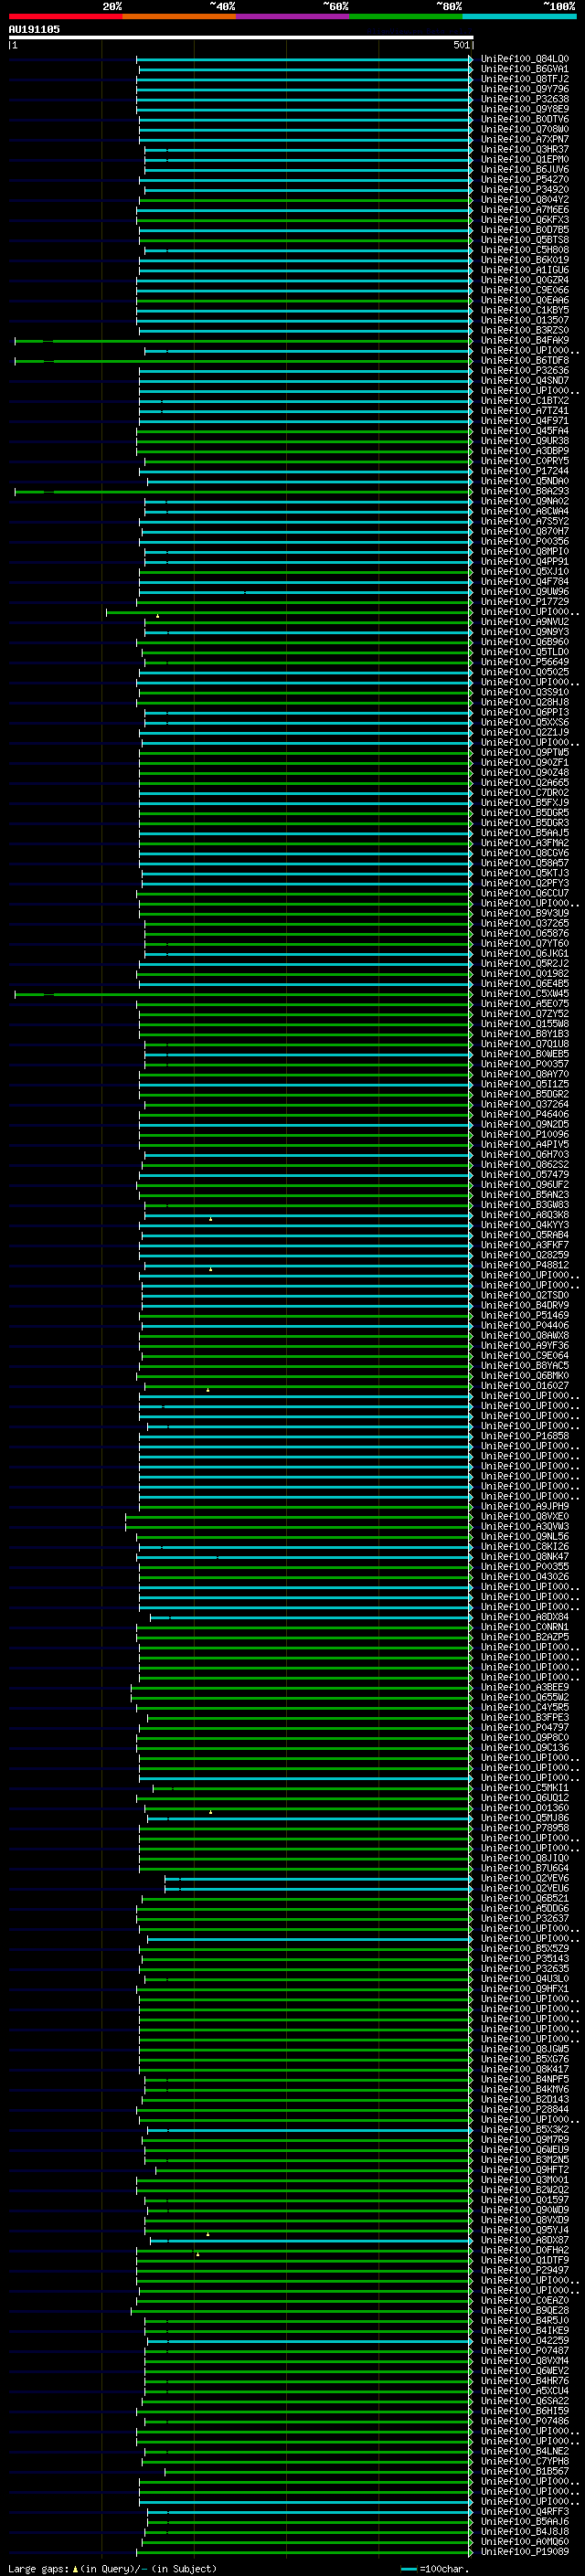Click the cyan ~100% identity legend segment
This screenshot has height=2576, width=585.
tap(519, 16)
